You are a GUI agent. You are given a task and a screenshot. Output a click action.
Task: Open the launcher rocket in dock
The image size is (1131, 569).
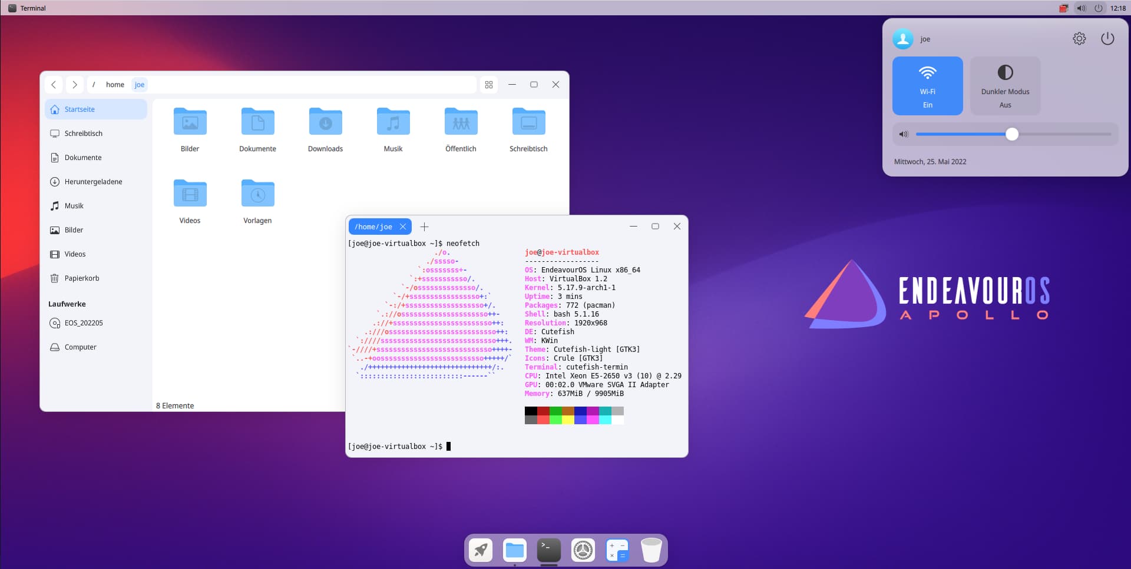(481, 550)
